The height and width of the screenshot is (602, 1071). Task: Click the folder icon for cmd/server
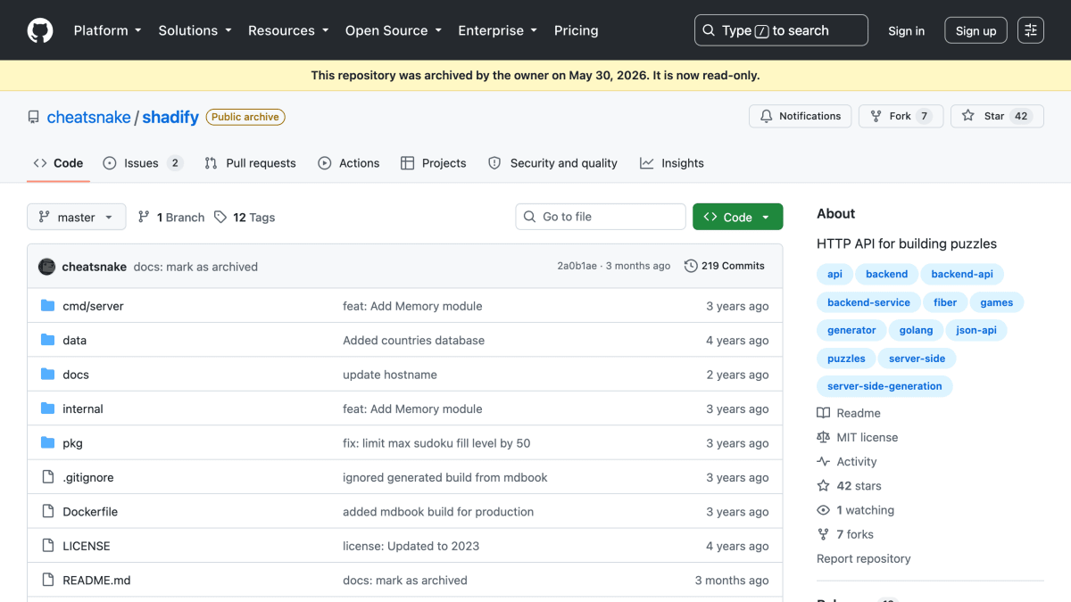pos(48,306)
